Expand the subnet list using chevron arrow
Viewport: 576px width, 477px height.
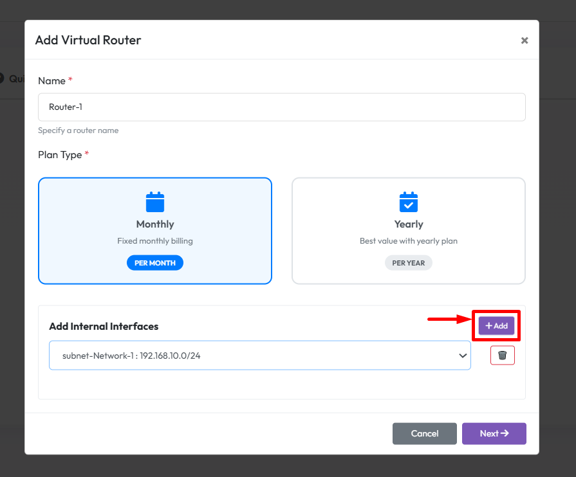(462, 355)
